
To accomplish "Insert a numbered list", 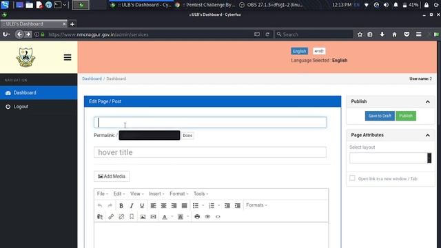I will coord(212,205).
